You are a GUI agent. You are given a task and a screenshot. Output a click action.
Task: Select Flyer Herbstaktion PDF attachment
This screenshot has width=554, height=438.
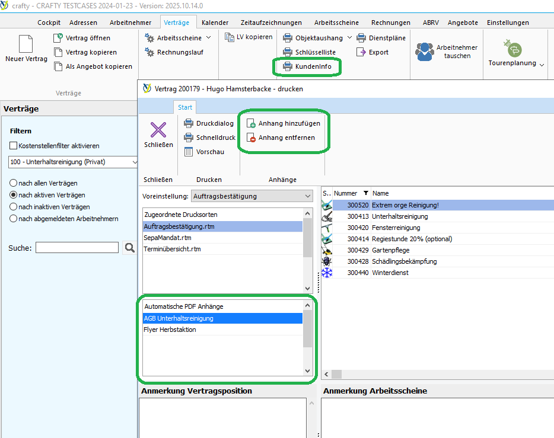170,330
